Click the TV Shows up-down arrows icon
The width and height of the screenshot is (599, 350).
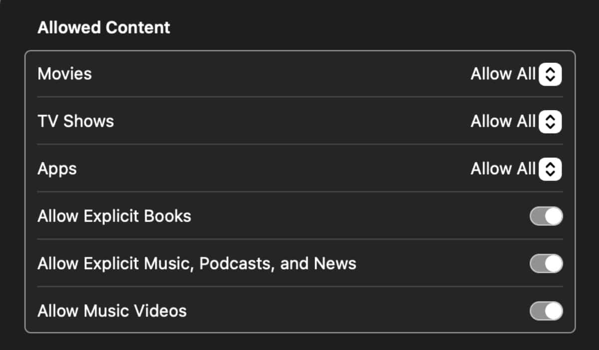[550, 121]
